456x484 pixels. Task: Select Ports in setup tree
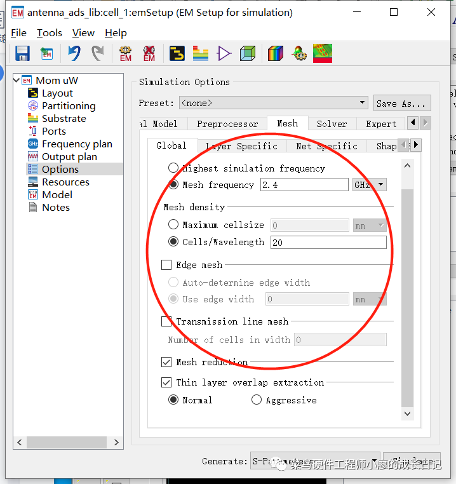coord(54,131)
